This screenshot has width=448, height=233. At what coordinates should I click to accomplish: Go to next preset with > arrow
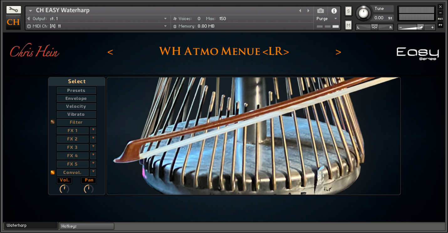[x=338, y=52]
